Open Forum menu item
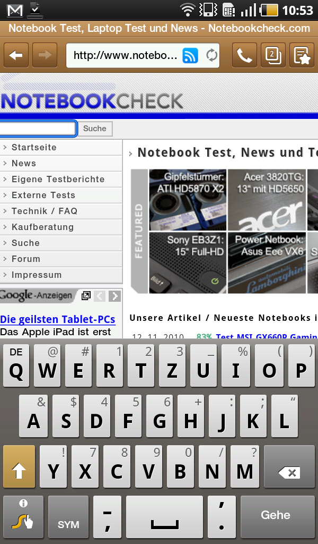318x544 pixels. 61,259
